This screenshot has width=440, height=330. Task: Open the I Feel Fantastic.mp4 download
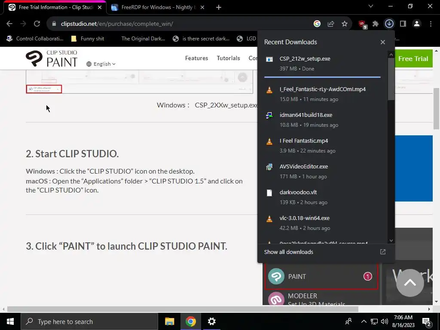point(322,146)
